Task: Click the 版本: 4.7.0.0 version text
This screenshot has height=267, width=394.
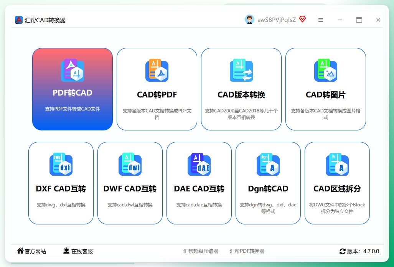Action: click(363, 251)
